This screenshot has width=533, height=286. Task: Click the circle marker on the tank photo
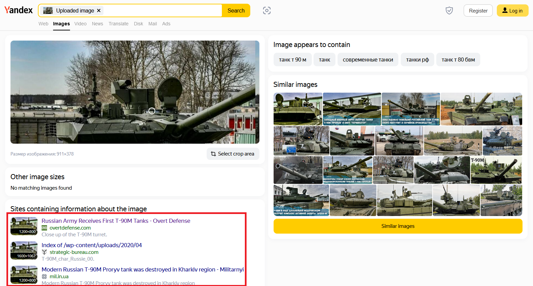152,111
